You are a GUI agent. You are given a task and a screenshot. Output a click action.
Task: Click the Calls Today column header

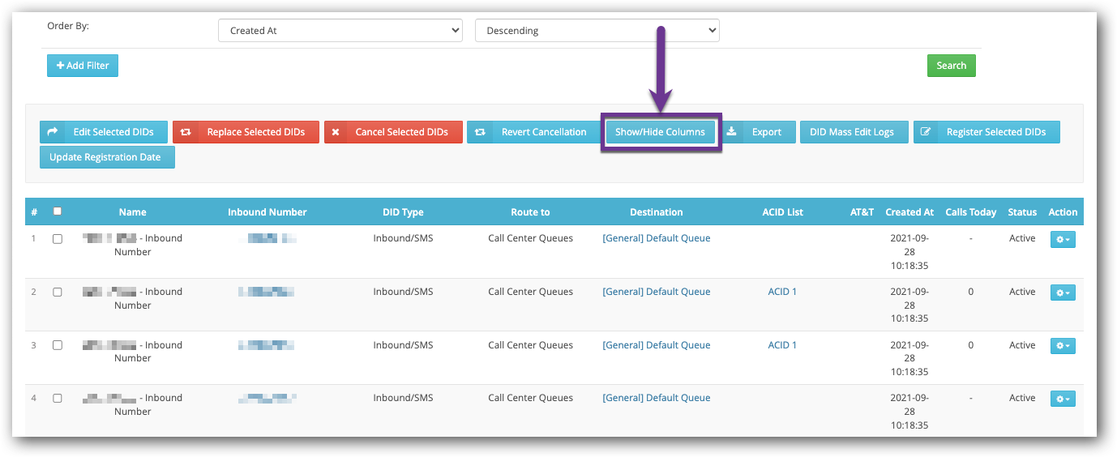(971, 212)
